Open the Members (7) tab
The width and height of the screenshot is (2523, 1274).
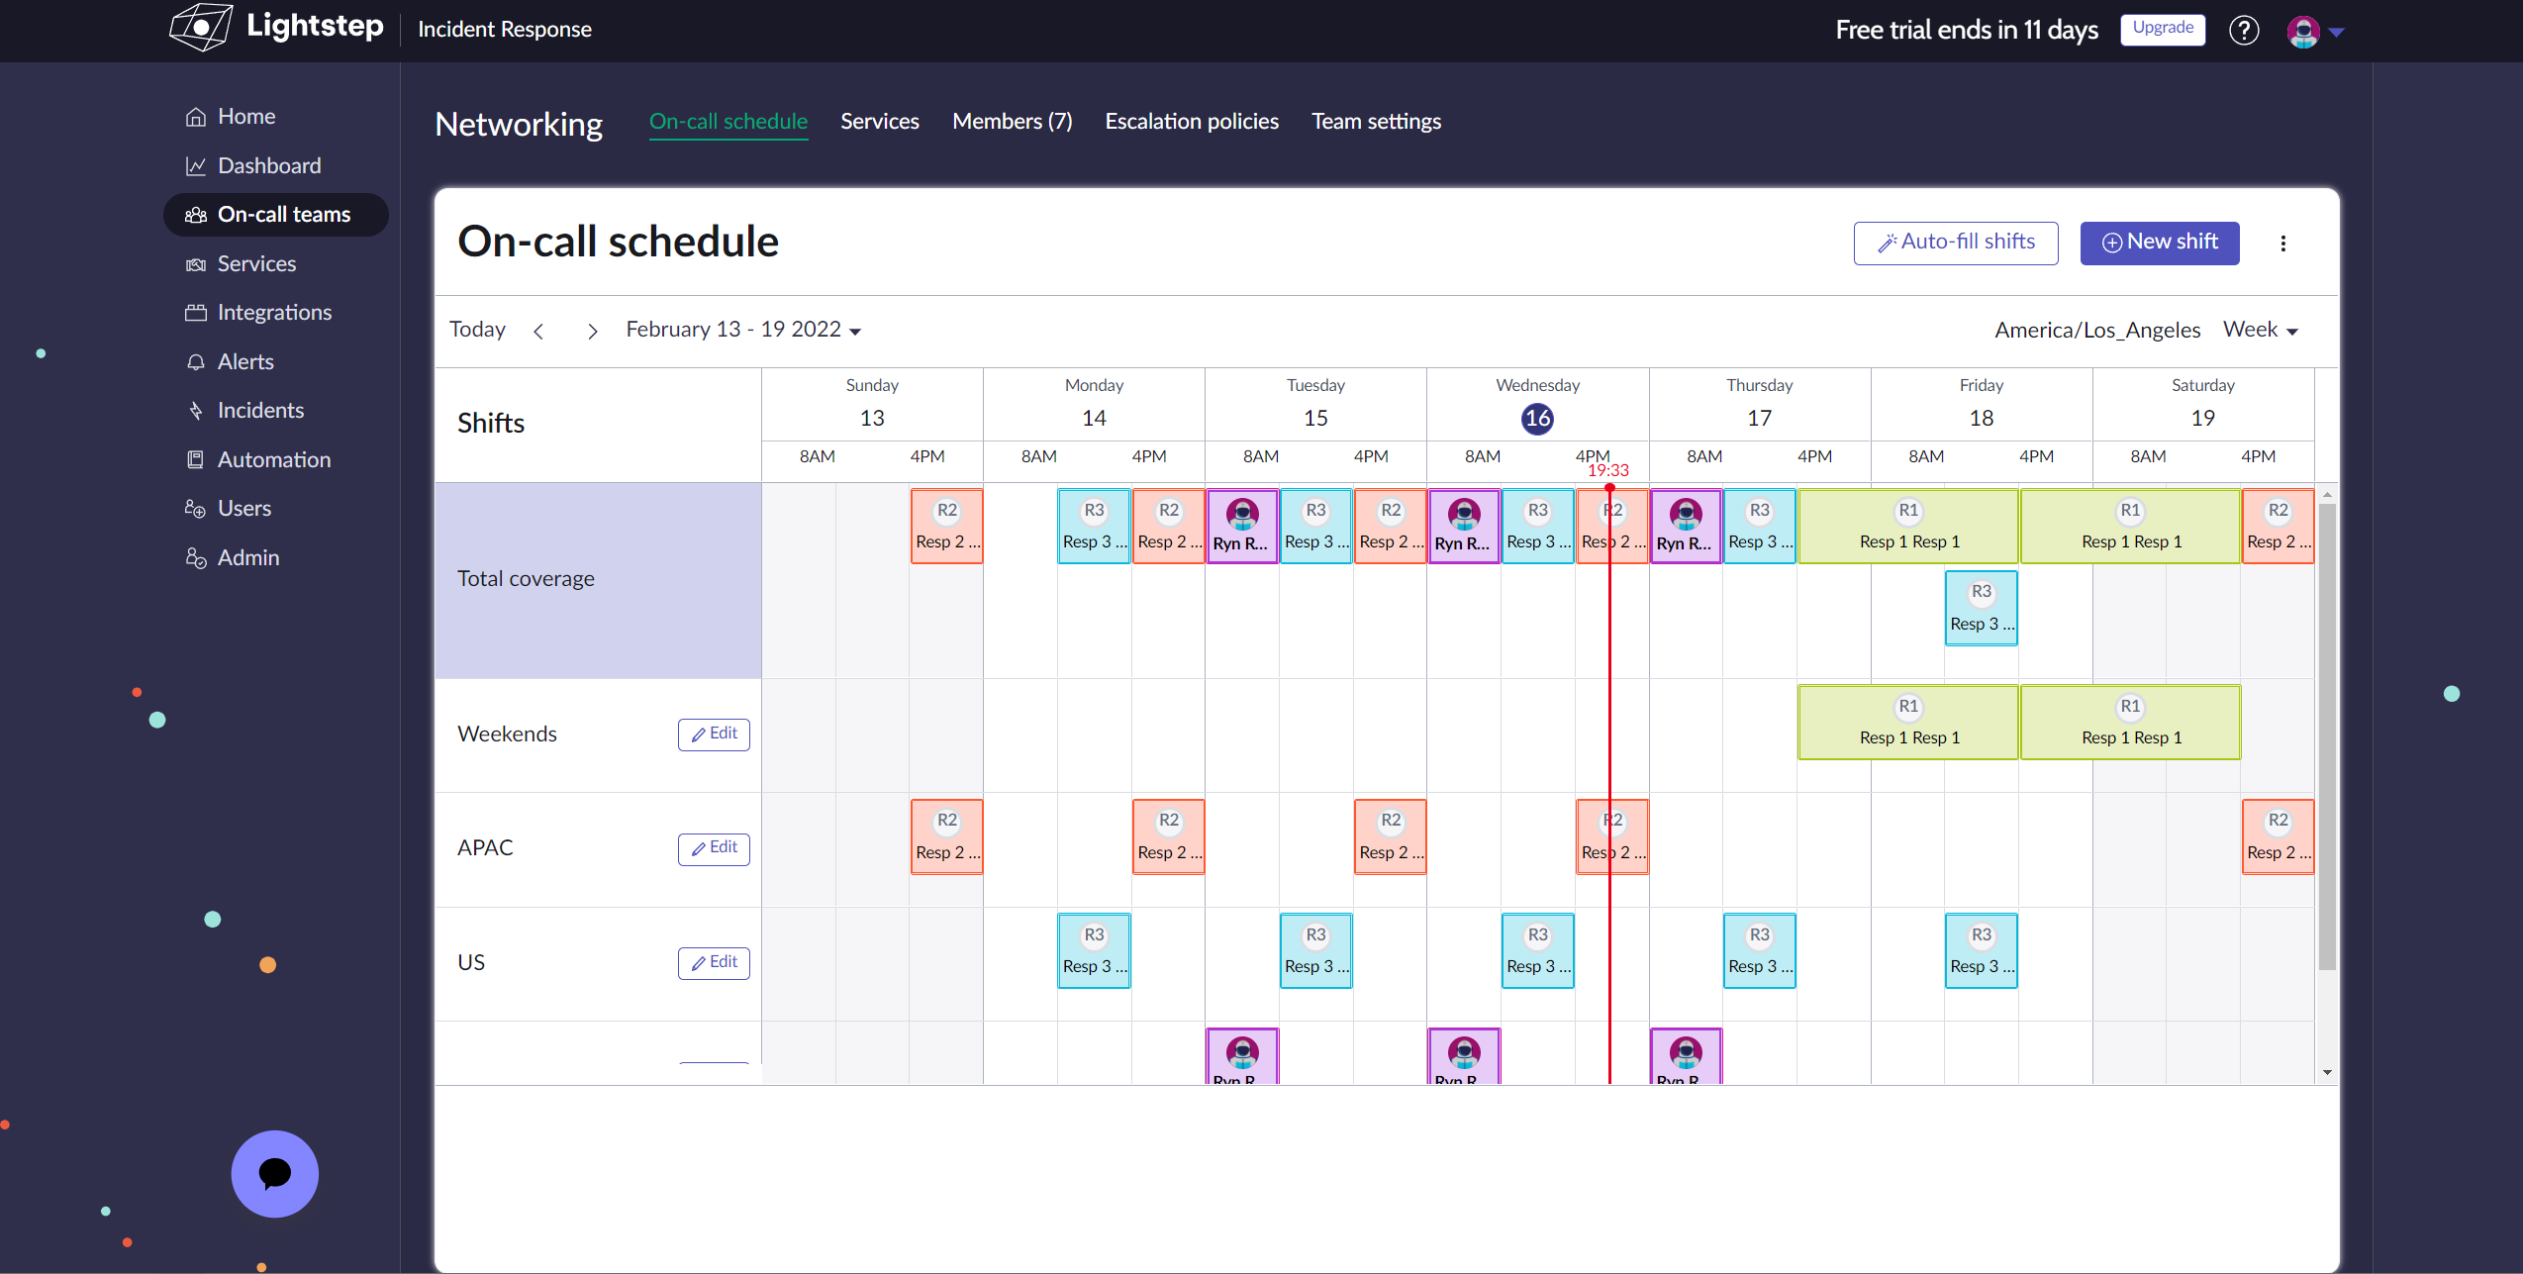(x=1012, y=122)
